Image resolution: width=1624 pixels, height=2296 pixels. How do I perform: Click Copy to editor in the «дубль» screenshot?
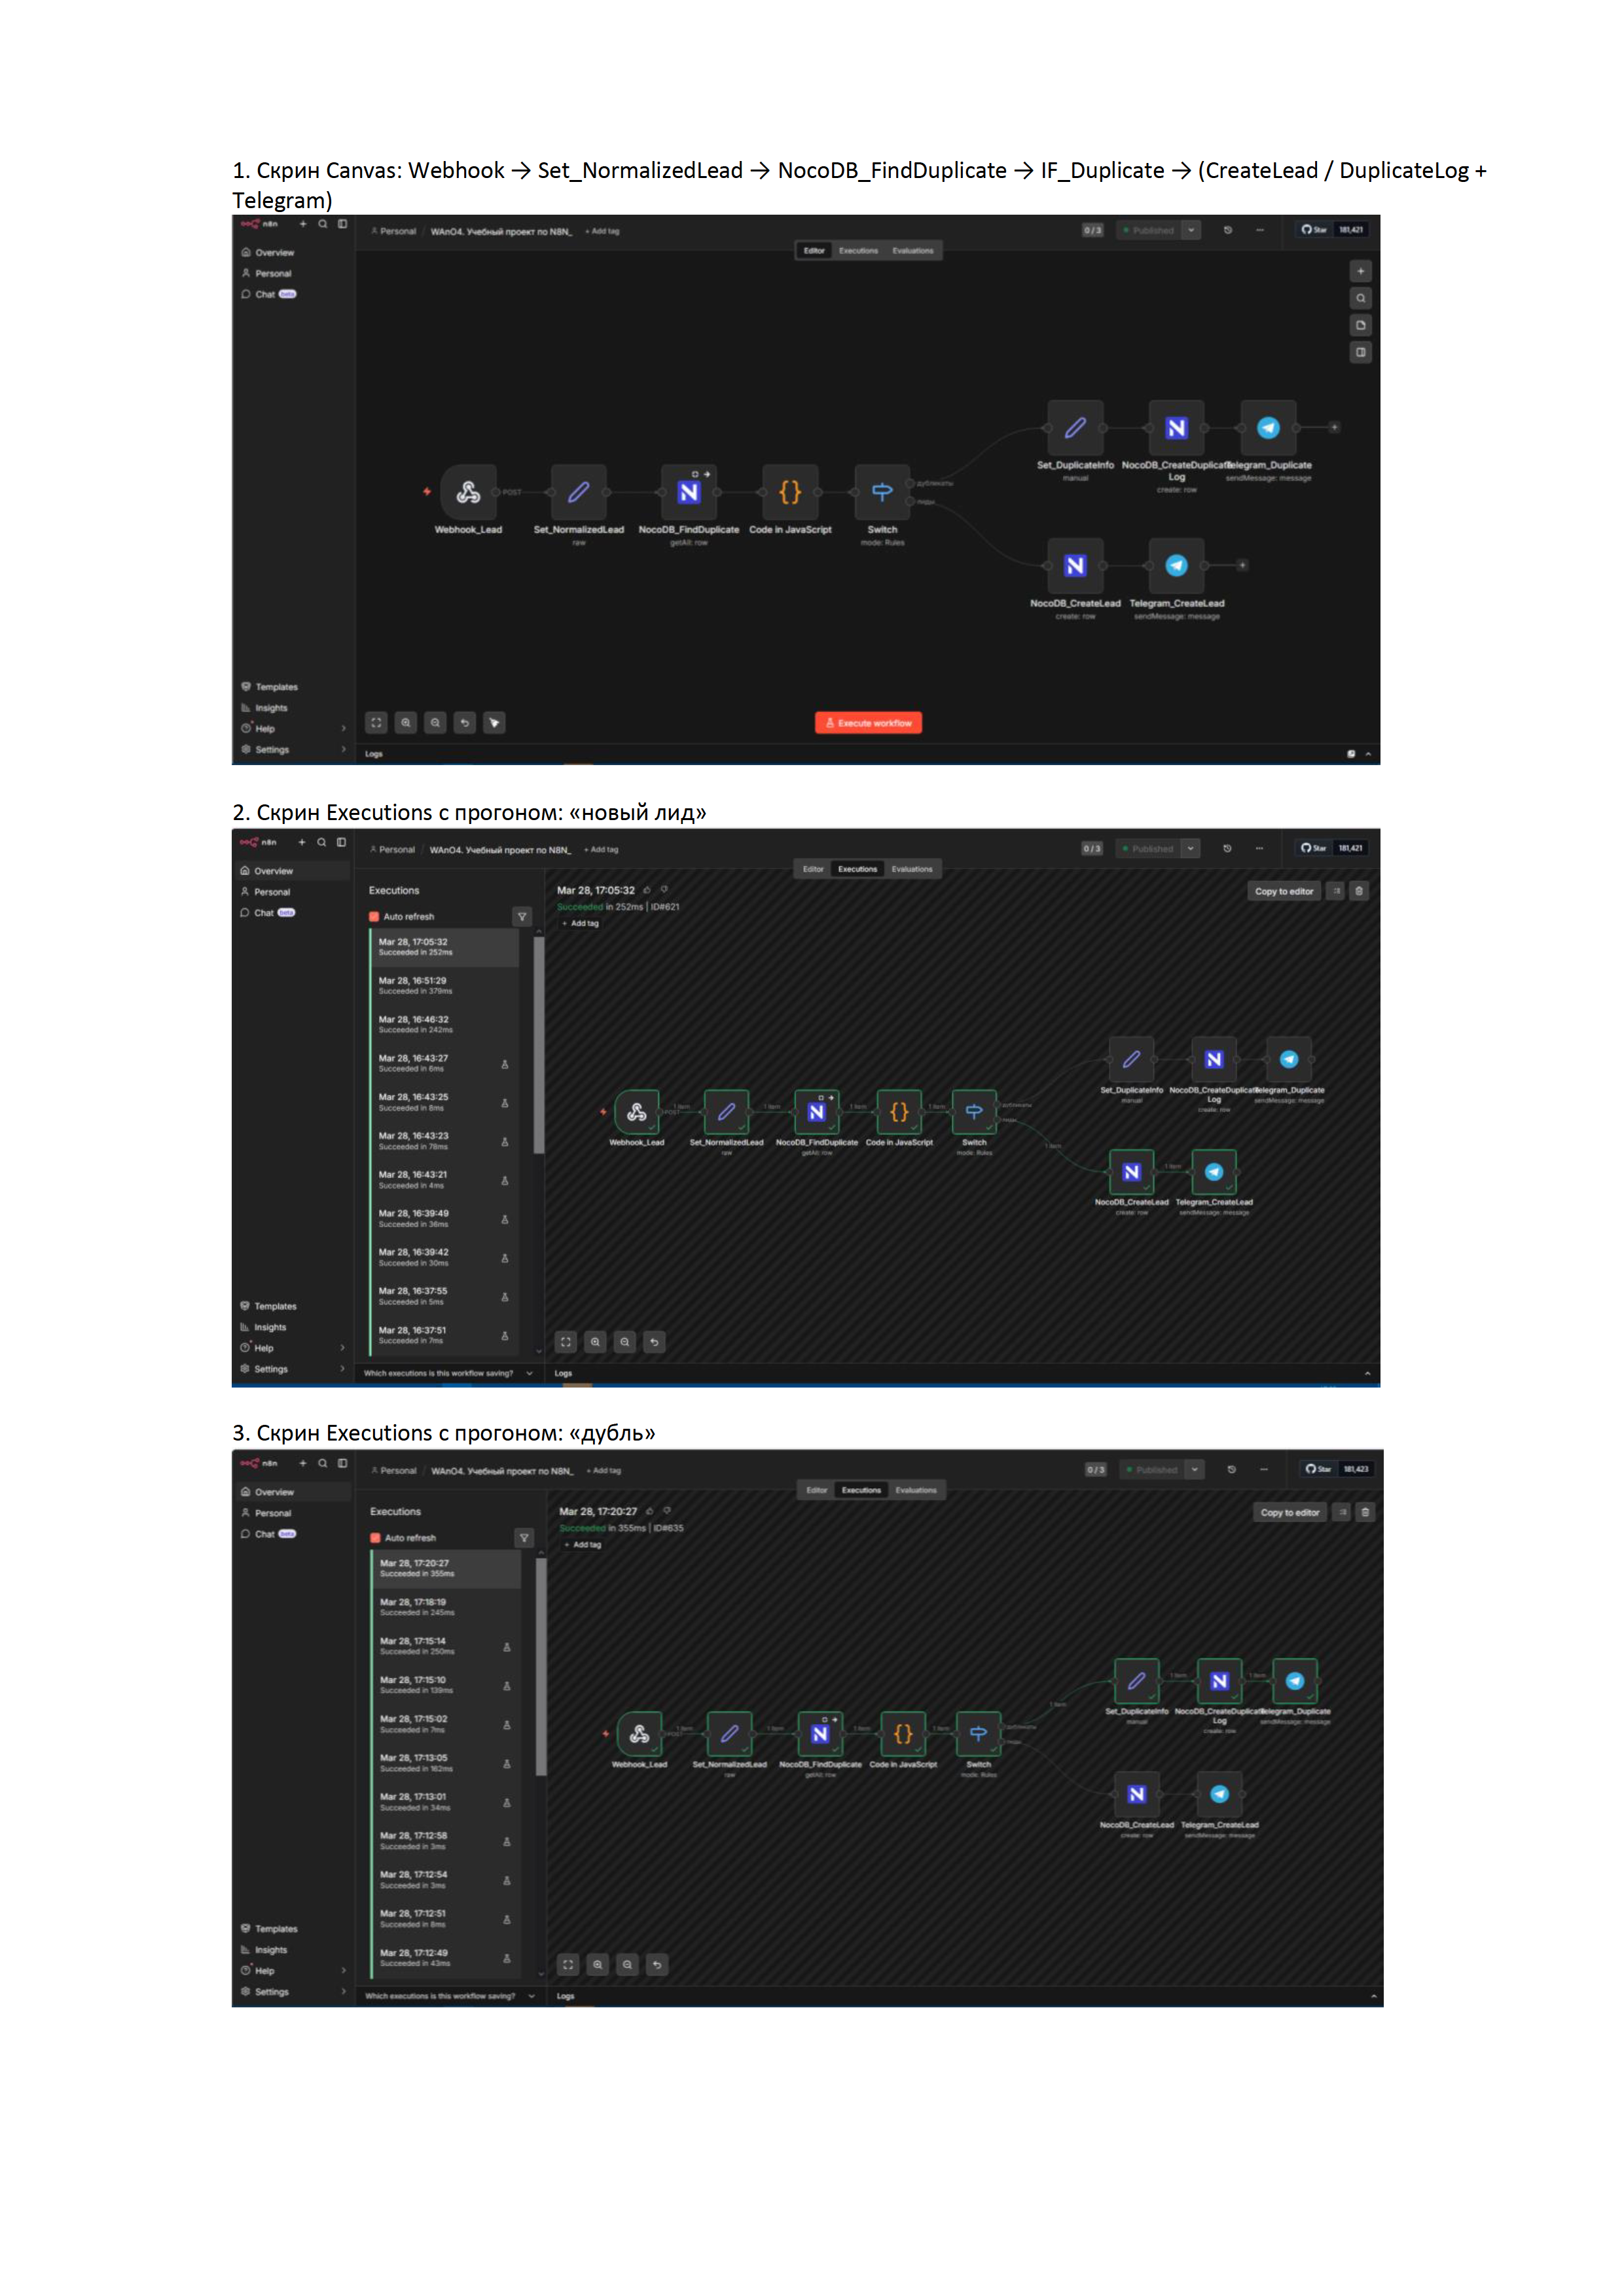[1290, 1512]
